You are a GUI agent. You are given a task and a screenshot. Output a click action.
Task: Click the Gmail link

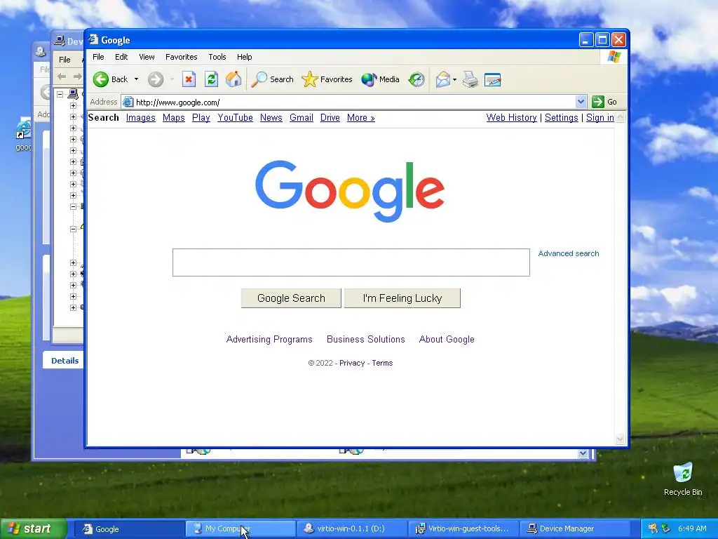tap(302, 118)
